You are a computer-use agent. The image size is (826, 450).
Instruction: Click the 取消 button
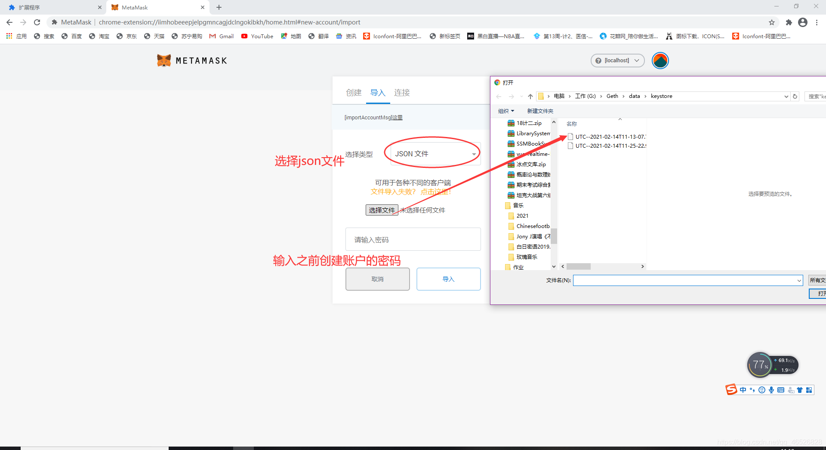378,279
